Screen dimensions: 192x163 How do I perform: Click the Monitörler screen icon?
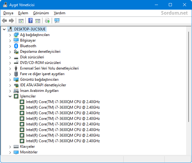coord(16,152)
